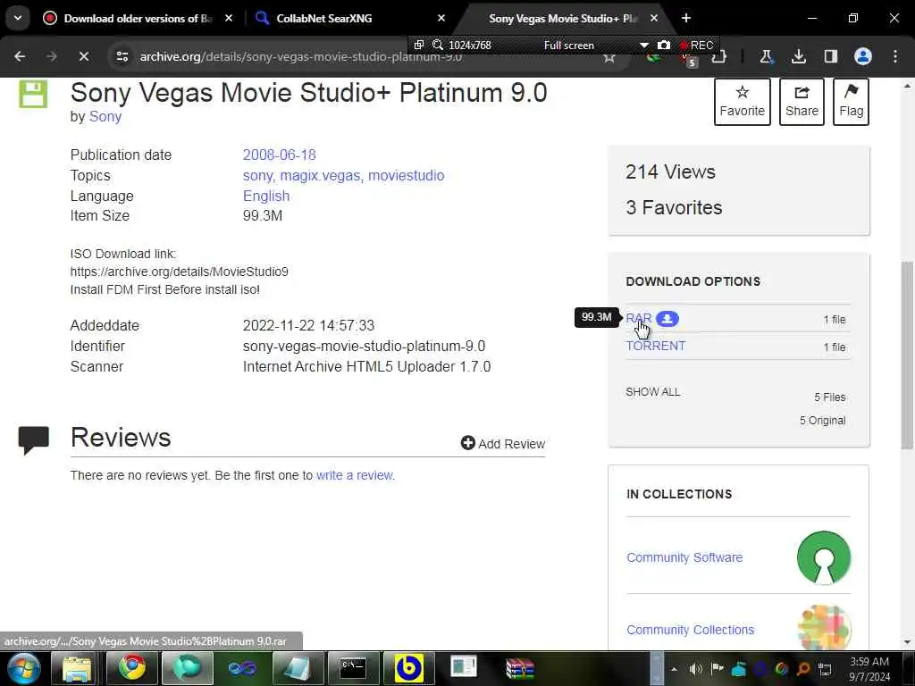Viewport: 915px width, 686px height.
Task: Open the Sony creator link
Action: tap(105, 117)
